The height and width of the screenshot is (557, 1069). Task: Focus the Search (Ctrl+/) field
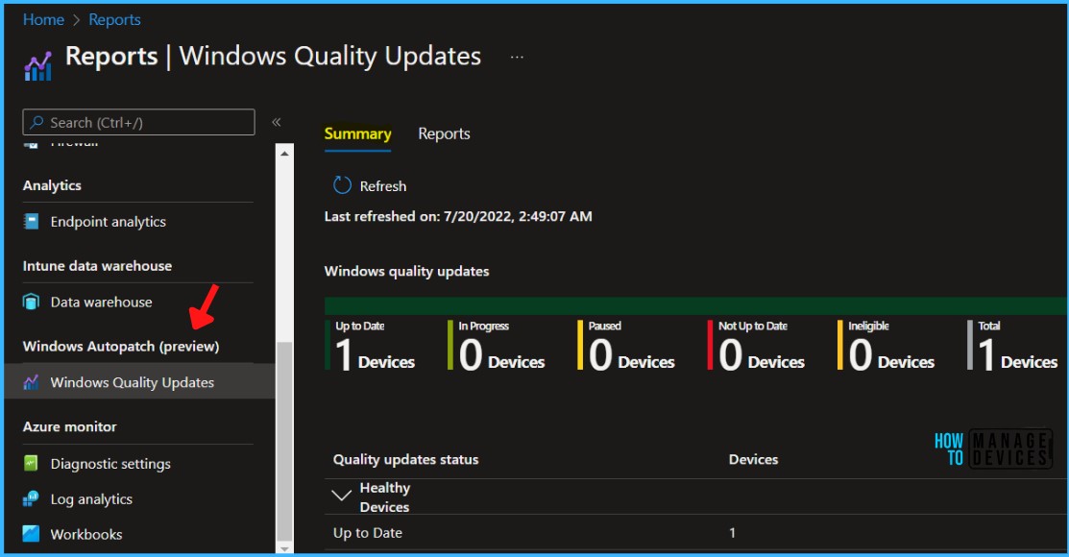(x=139, y=122)
